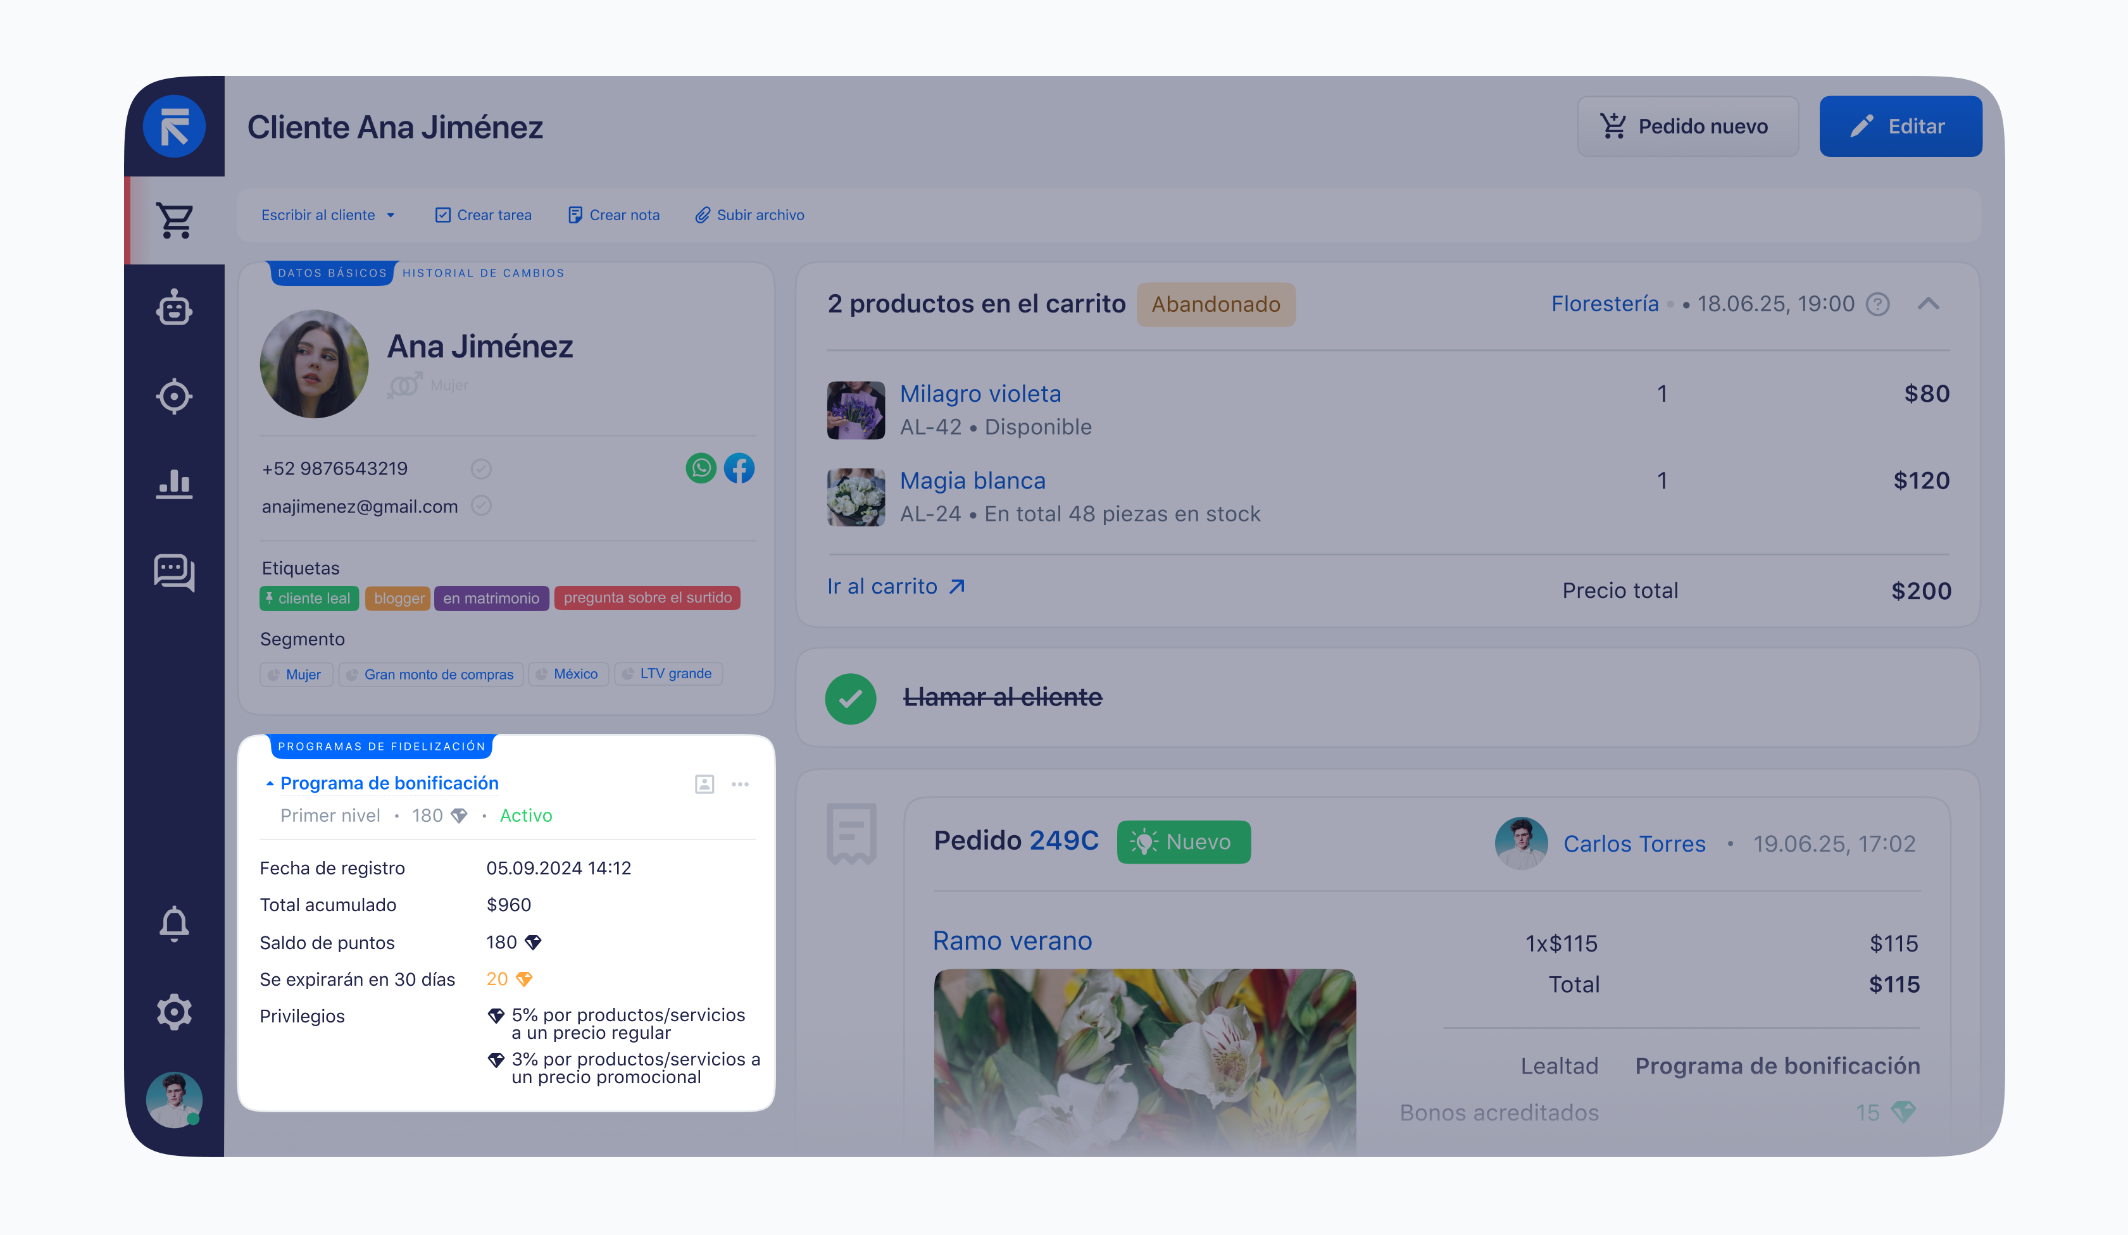Click Magia blanca product thumbnail
Image resolution: width=2128 pixels, height=1235 pixels.
pyautogui.click(x=855, y=497)
